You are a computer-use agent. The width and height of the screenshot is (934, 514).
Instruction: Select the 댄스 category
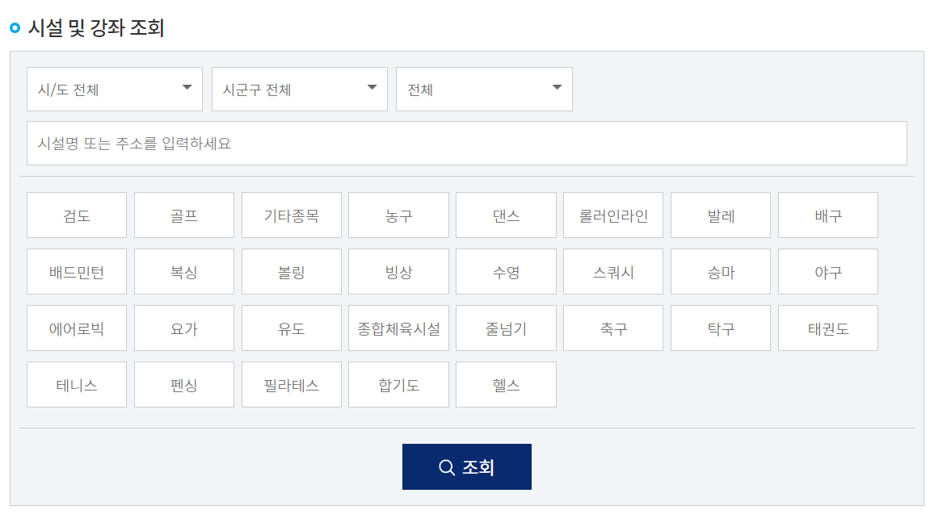coord(506,215)
